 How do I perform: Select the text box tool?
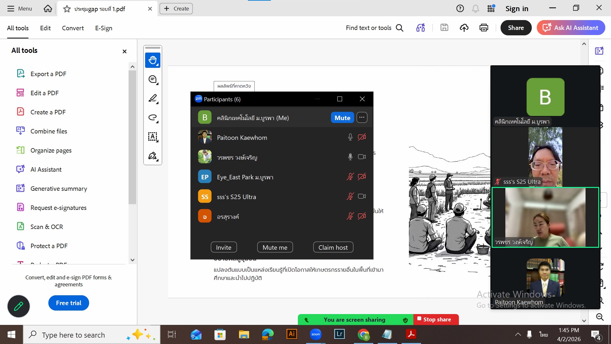(x=152, y=137)
